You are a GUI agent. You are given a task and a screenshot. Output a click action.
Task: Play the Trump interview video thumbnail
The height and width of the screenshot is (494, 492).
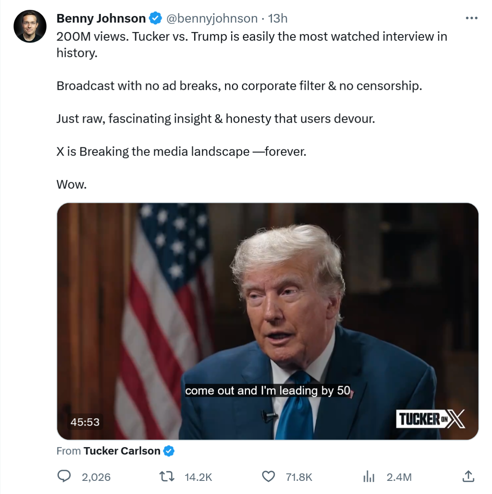coord(267,321)
